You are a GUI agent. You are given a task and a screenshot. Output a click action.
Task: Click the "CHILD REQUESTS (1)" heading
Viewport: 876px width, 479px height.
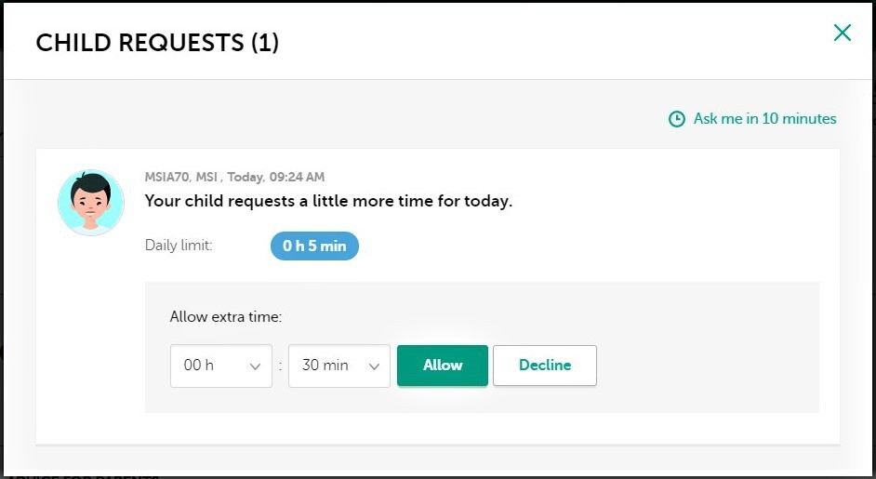(157, 43)
